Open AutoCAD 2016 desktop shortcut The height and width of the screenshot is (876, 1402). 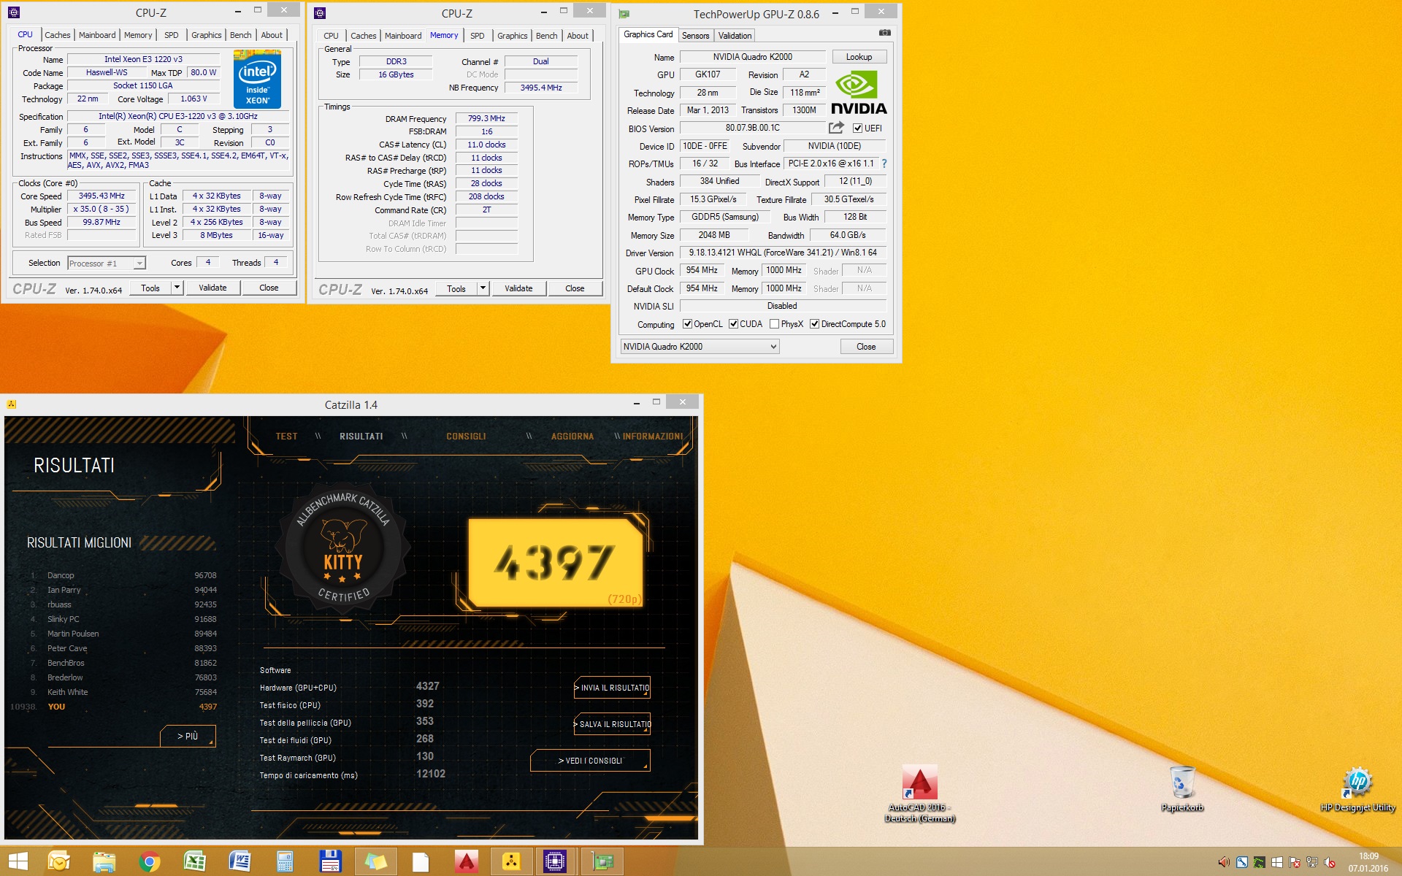coord(919,793)
